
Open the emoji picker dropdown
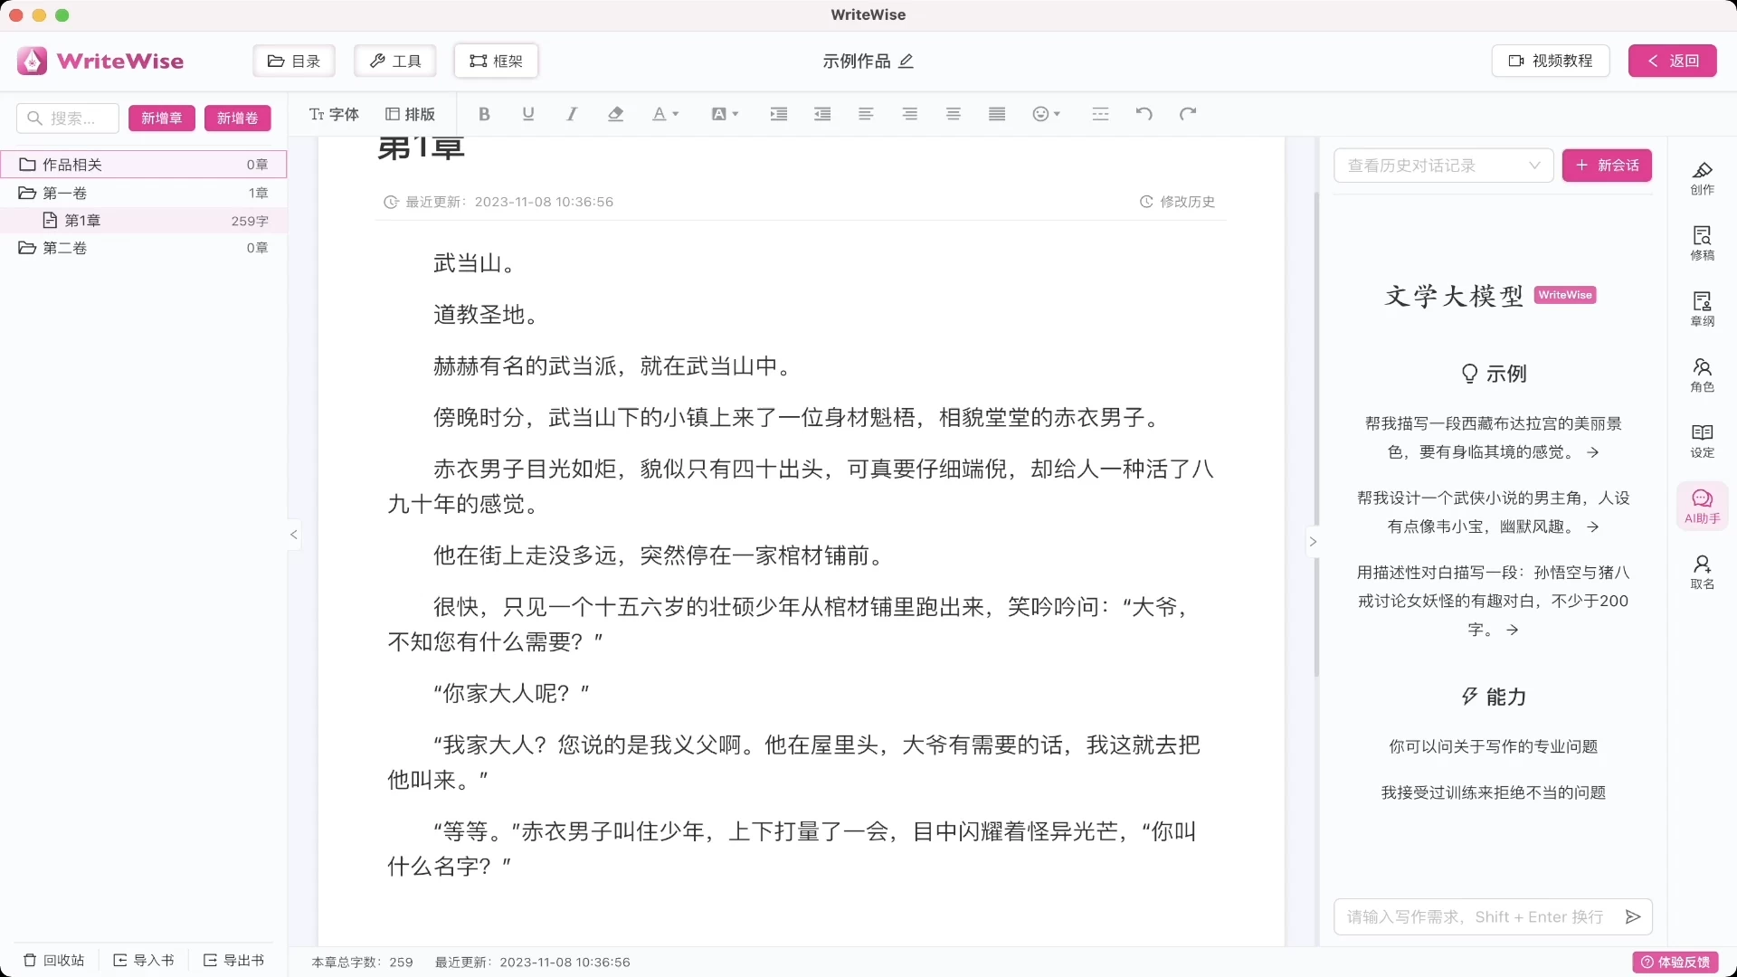1047,114
